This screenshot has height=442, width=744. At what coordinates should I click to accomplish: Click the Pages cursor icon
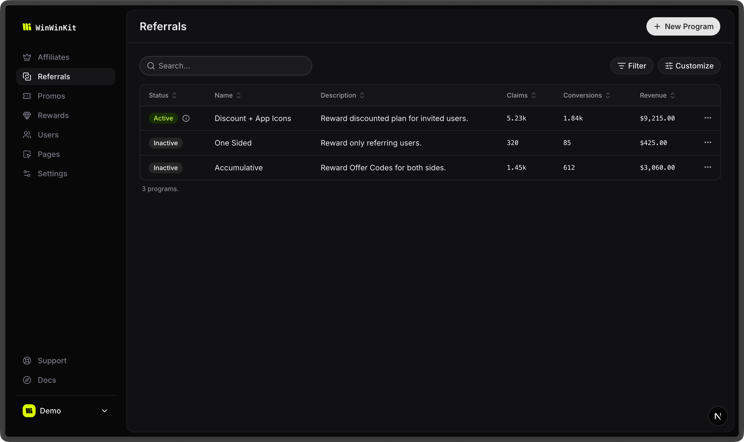pyautogui.click(x=27, y=154)
